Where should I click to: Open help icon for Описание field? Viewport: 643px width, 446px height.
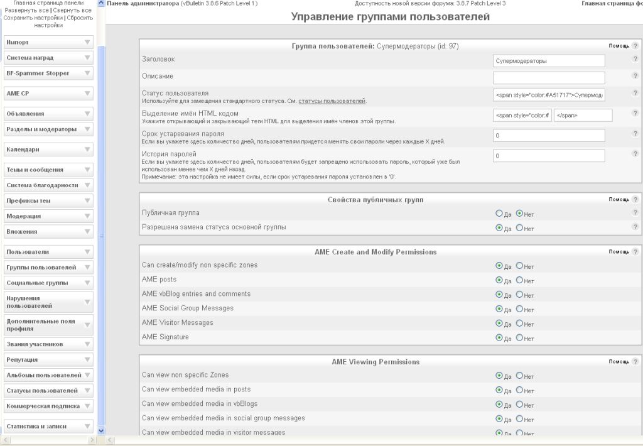click(x=635, y=76)
